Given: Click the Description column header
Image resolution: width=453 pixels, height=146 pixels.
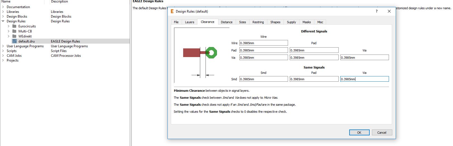Looking at the screenshot, I should coord(59,1).
